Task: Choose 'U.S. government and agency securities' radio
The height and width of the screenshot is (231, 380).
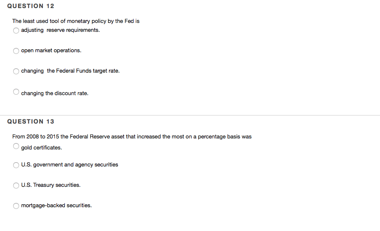Action: 16,165
